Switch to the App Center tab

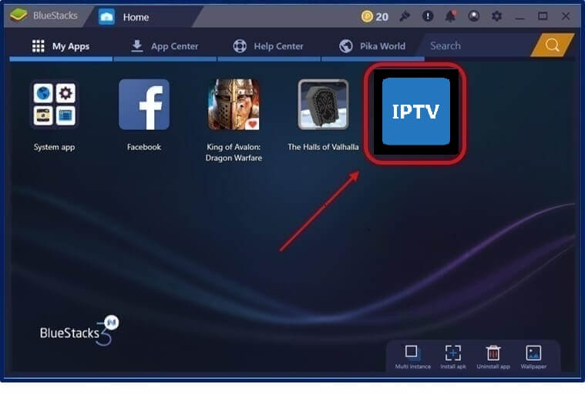[165, 46]
